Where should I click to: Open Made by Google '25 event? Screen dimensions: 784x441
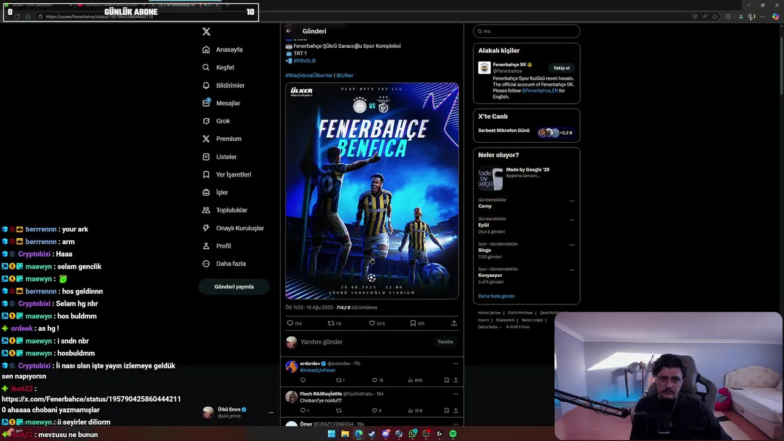(x=527, y=178)
